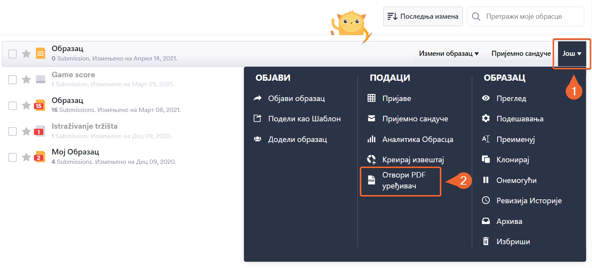Check the box for the first Образац form
This screenshot has height=268, width=592.
[x=12, y=54]
